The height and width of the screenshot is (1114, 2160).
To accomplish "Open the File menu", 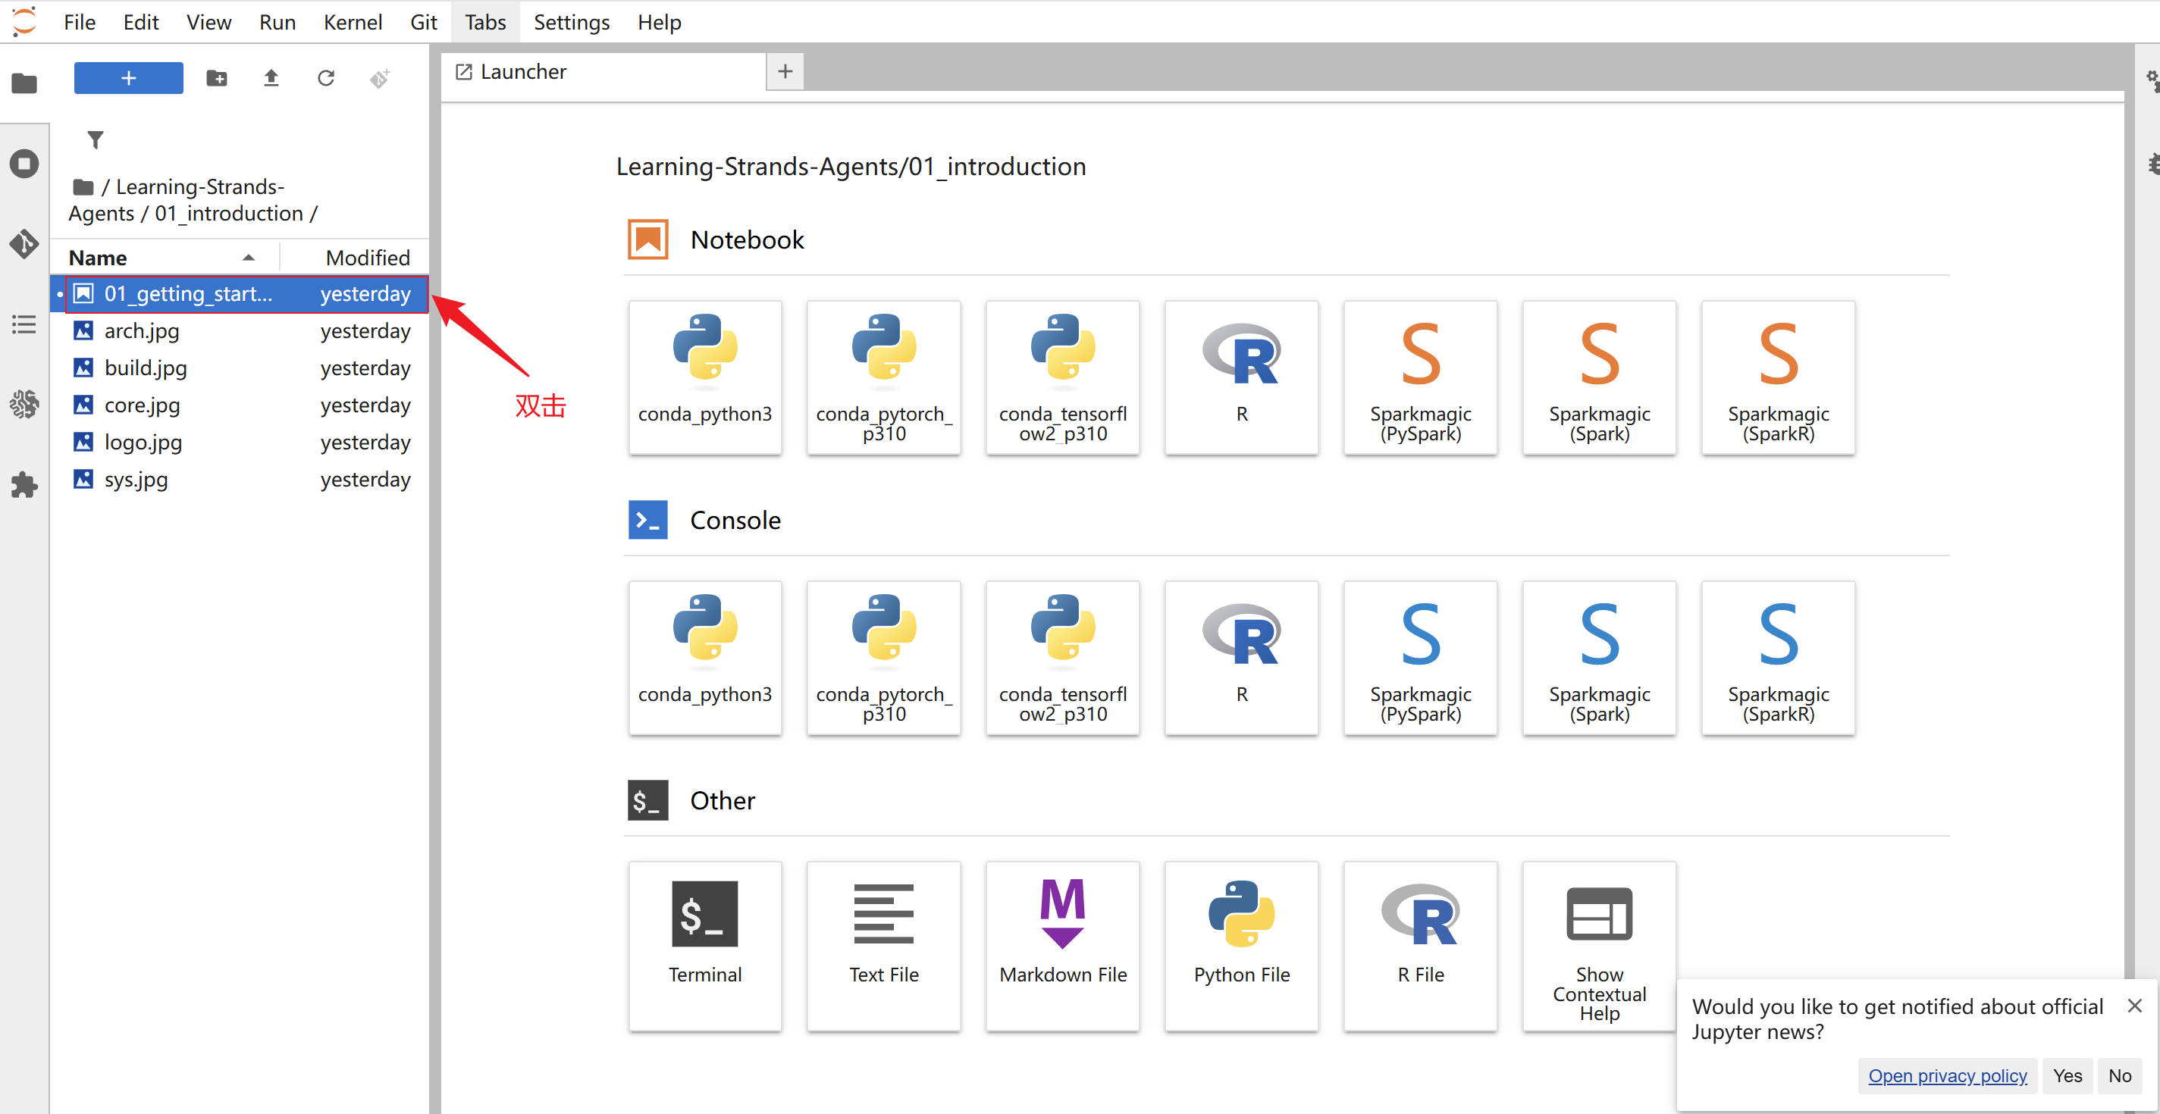I will point(80,22).
